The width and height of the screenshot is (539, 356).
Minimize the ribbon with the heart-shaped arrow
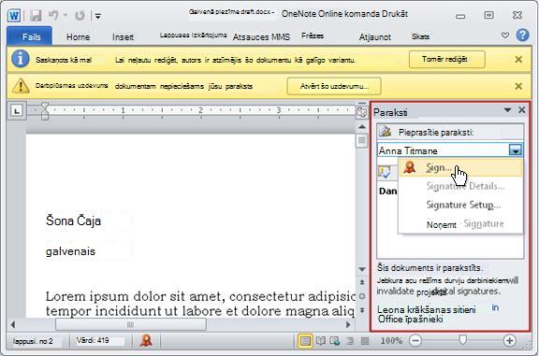pos(505,35)
